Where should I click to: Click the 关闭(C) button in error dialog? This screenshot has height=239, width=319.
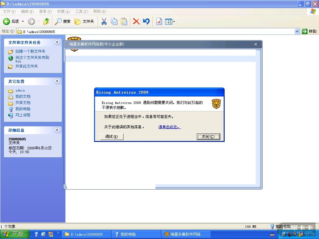208,137
